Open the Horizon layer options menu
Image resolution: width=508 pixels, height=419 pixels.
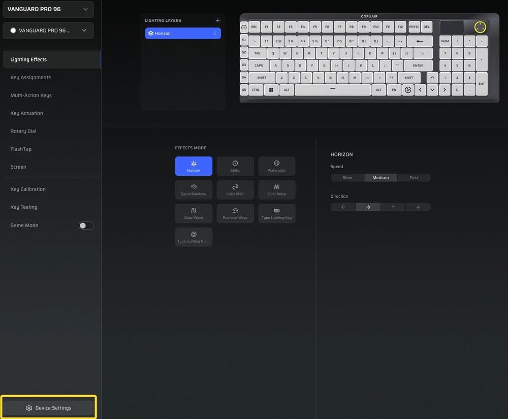coord(215,33)
